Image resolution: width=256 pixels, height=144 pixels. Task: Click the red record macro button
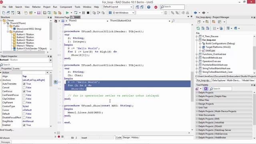point(59,136)
